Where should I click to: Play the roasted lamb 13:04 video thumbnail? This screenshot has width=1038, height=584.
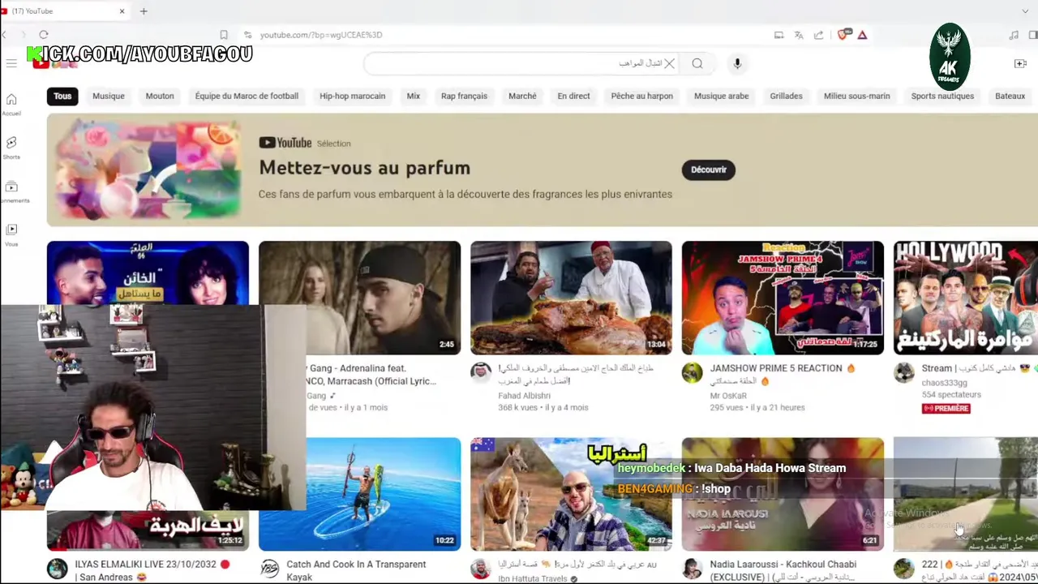[571, 298]
